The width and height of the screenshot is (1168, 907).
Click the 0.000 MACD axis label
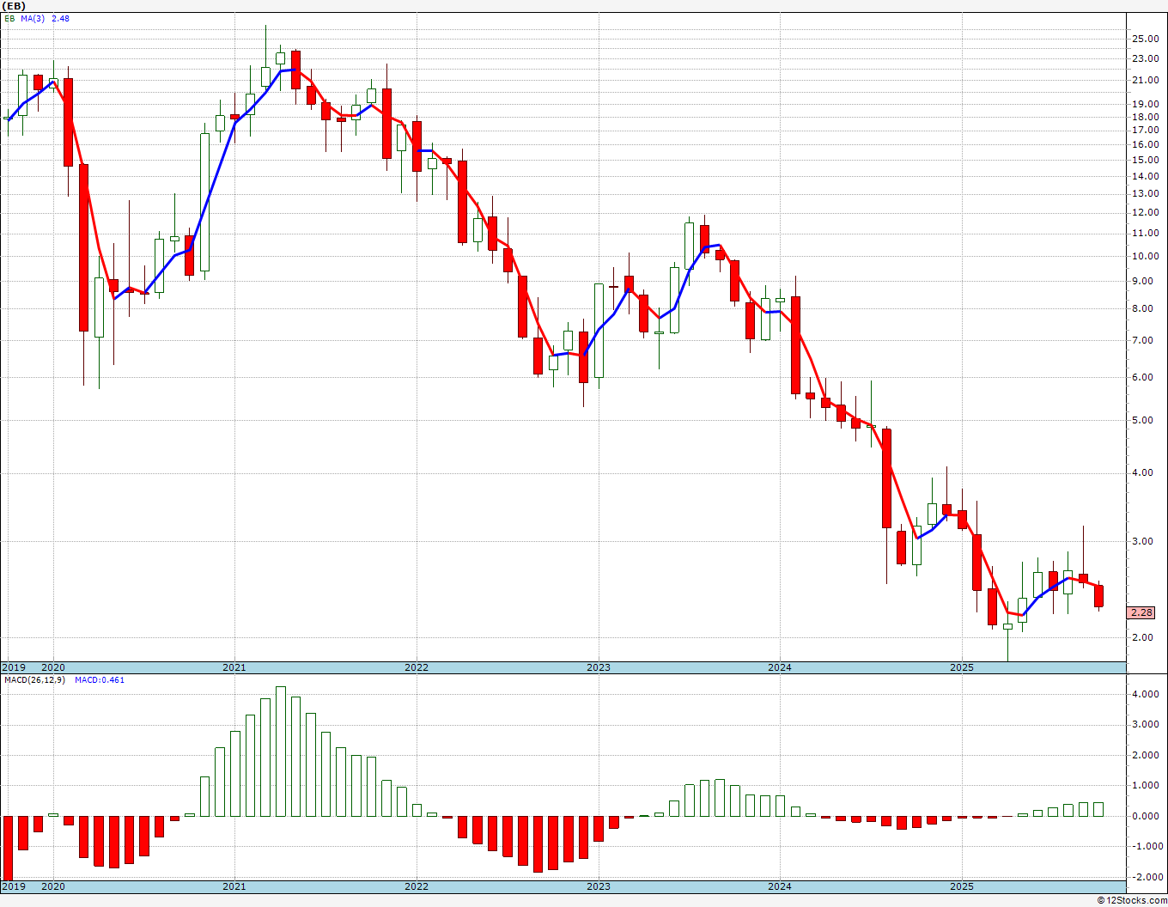pos(1147,816)
